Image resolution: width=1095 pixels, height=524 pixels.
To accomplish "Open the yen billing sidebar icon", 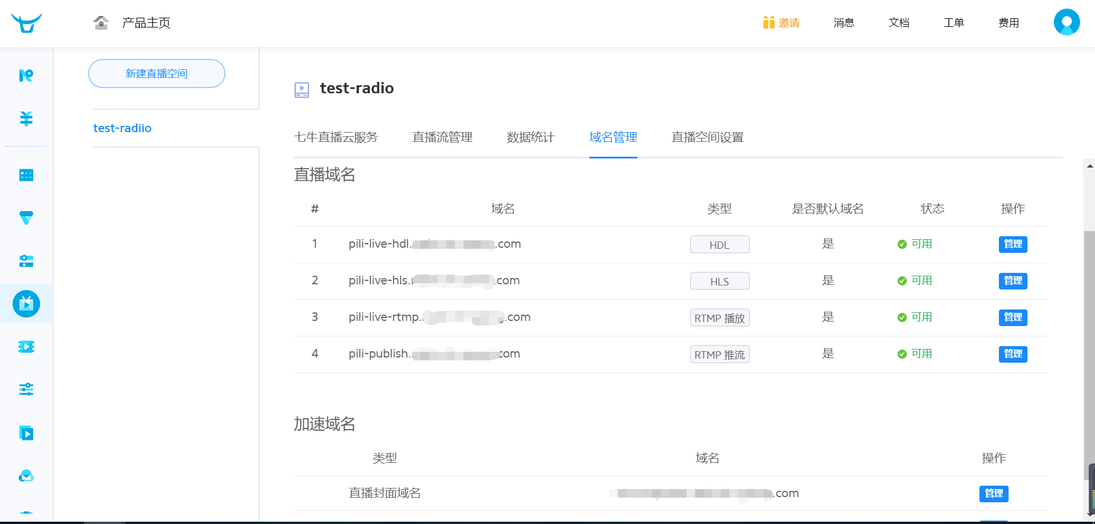I will (x=26, y=118).
